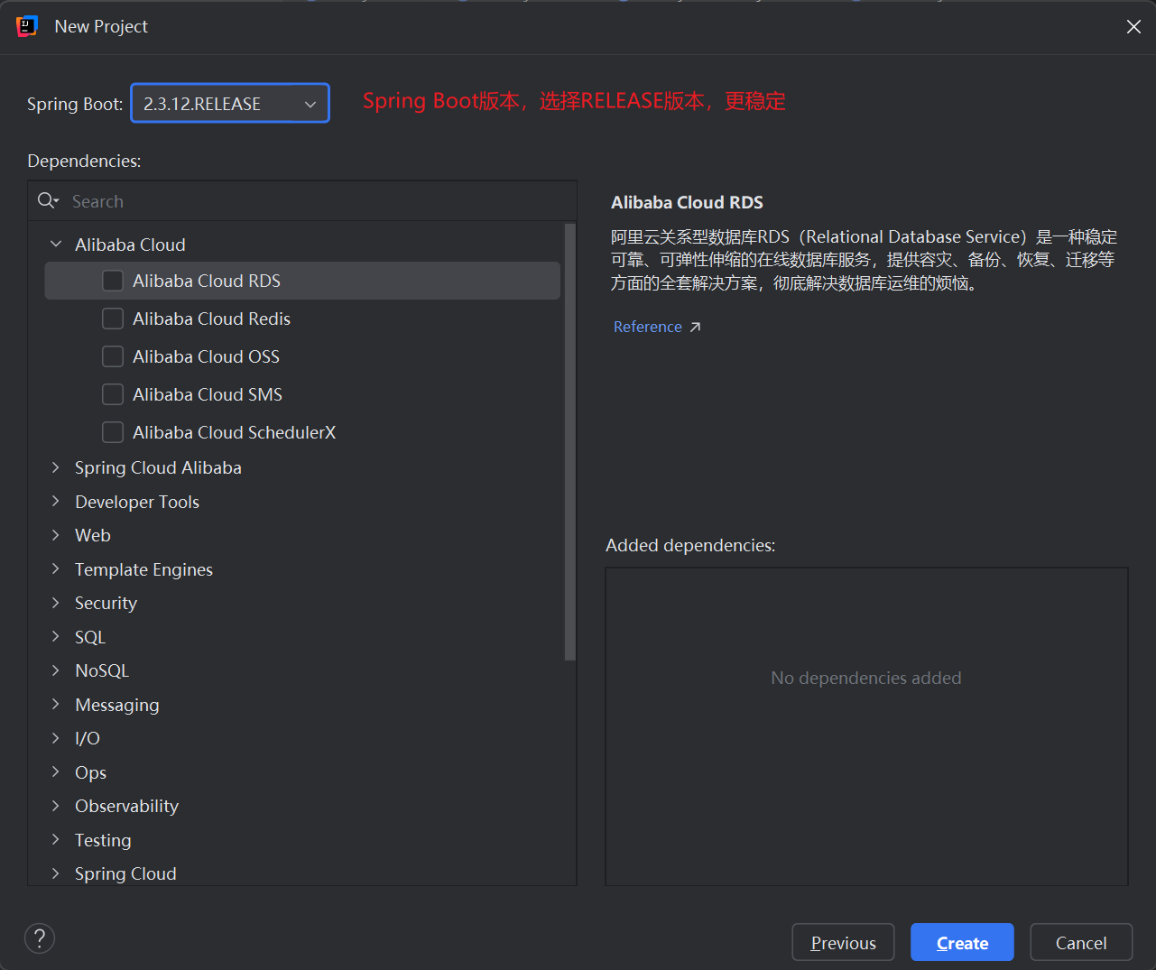This screenshot has height=970, width=1156.
Task: Check the Alibaba Cloud RDS checkbox
Action: point(113,281)
